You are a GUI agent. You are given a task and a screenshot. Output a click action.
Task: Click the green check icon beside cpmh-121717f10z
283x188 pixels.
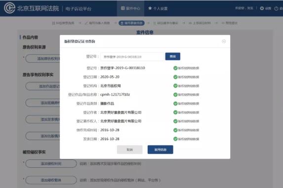175,95
